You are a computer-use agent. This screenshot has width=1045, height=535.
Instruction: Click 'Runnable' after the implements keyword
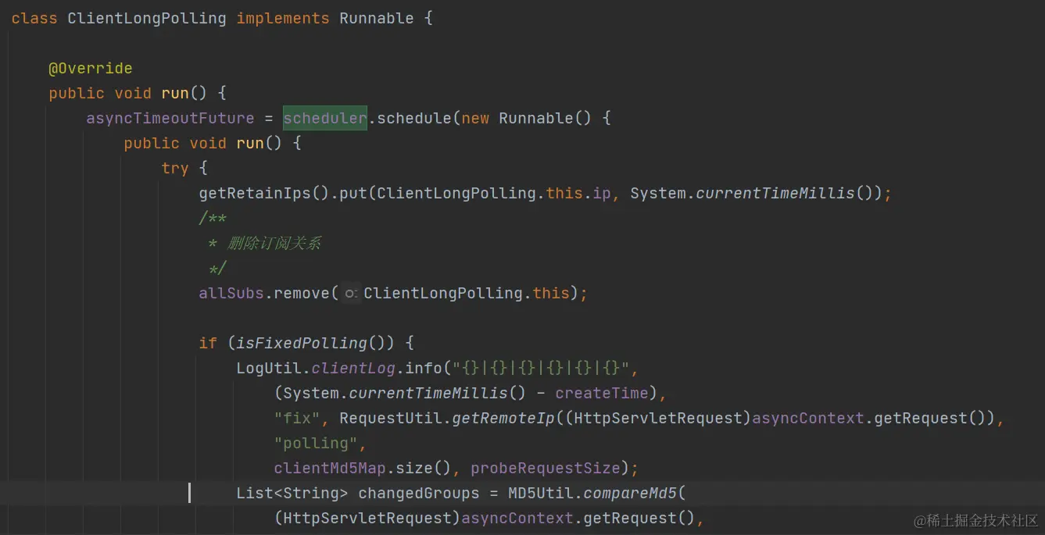pos(377,18)
